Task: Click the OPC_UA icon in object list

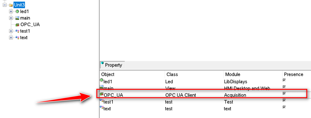Action: [x=101, y=94]
